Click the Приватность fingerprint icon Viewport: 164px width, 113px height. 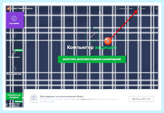pyautogui.click(x=13, y=52)
